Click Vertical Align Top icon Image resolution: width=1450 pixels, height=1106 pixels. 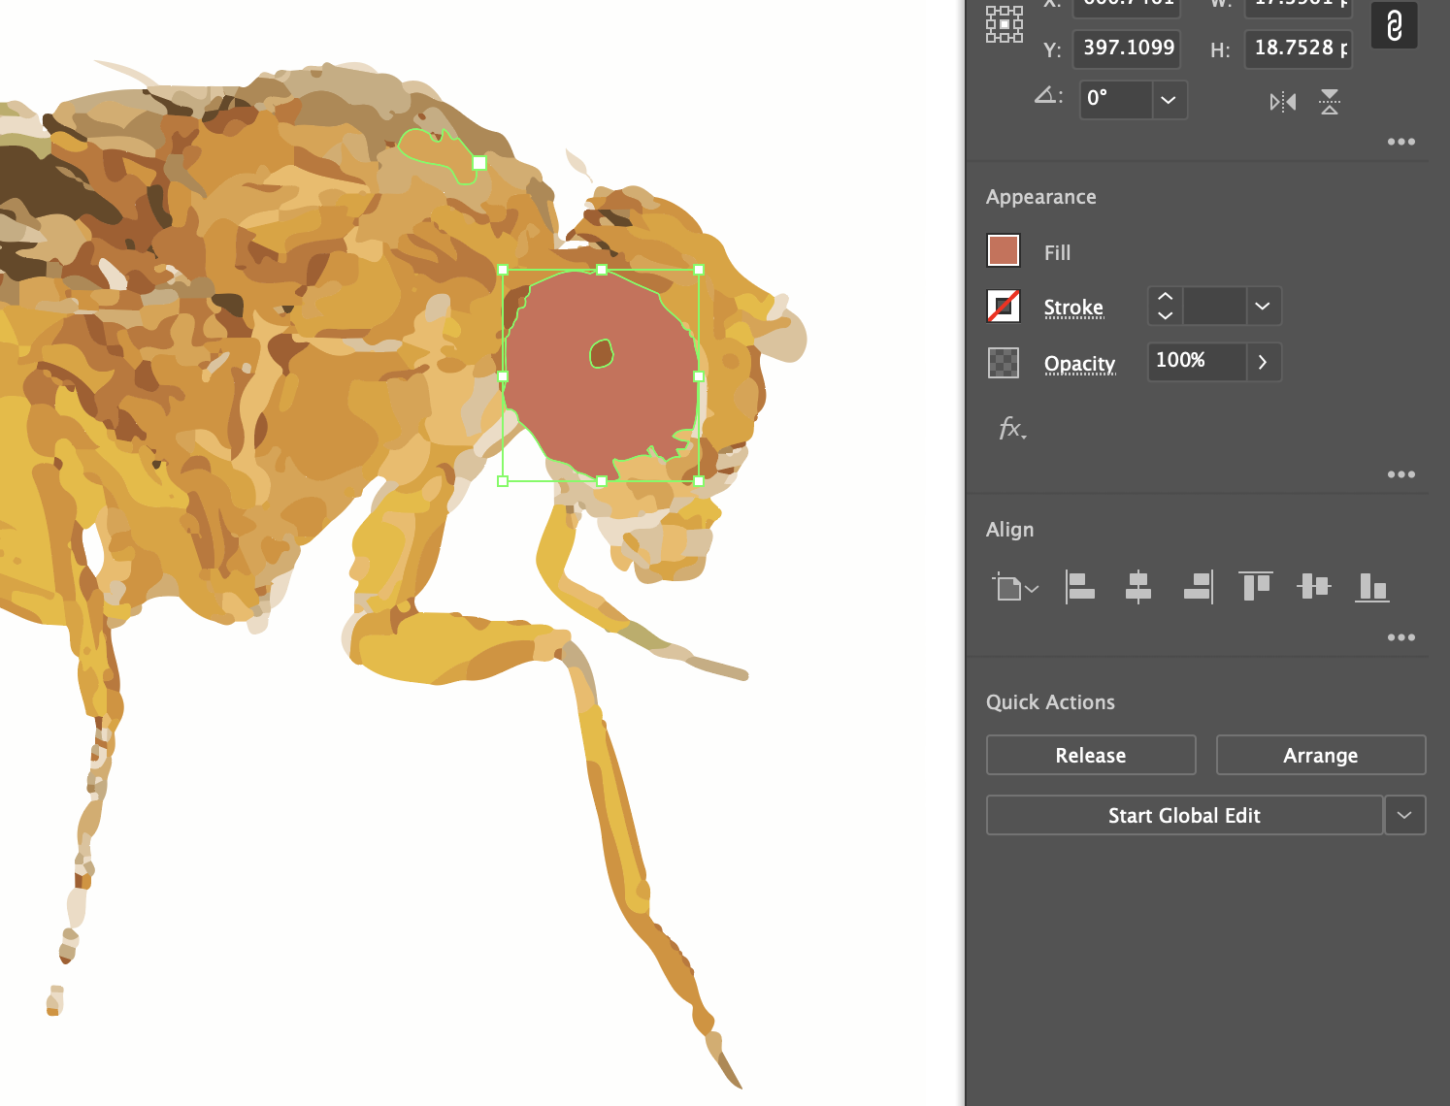[x=1256, y=587]
